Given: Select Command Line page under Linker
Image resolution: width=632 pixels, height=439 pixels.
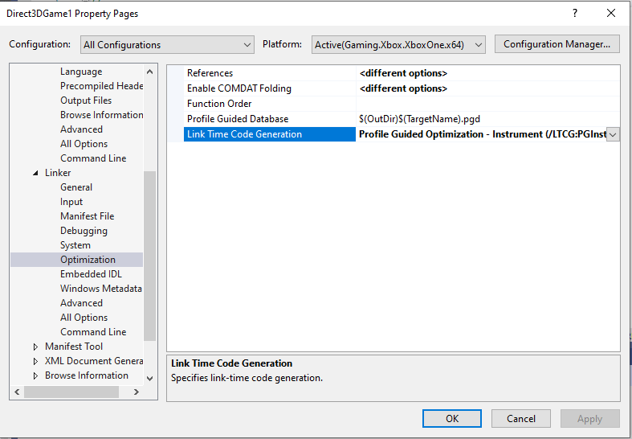Looking at the screenshot, I should [93, 332].
